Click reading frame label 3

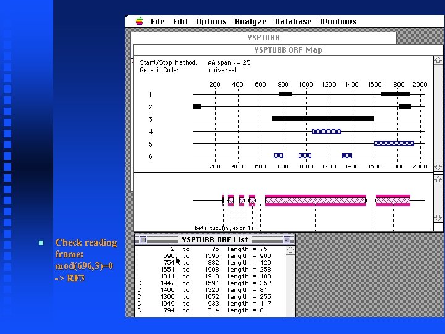pos(150,119)
